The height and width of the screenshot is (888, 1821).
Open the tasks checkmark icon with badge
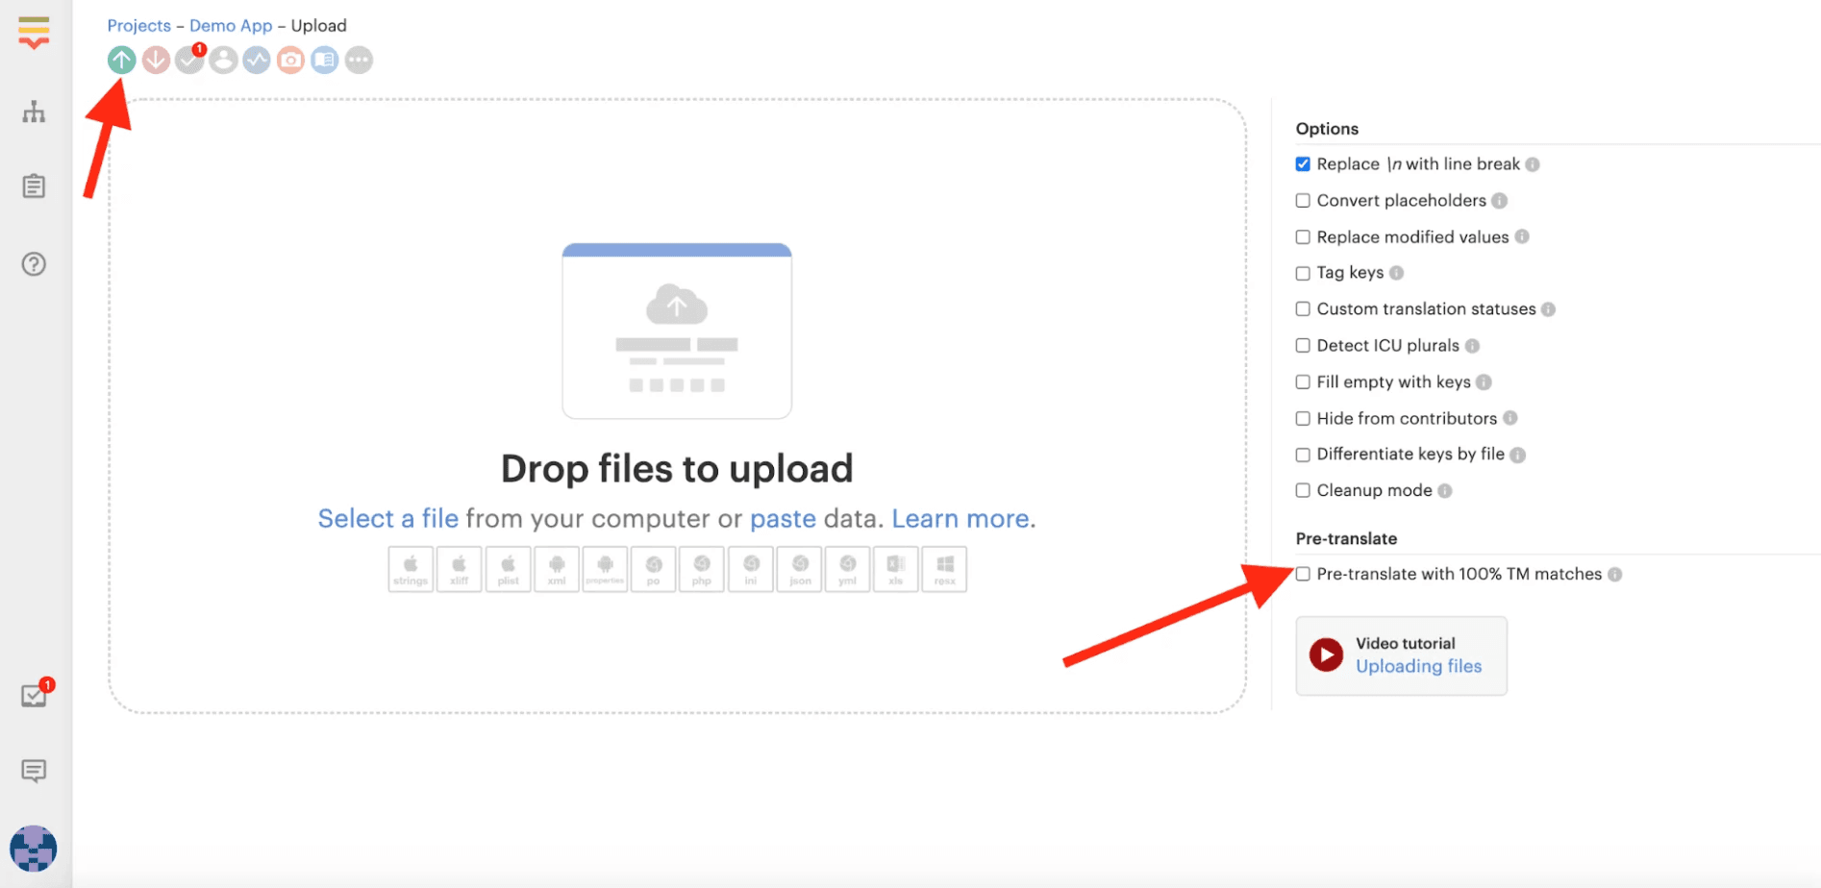click(x=189, y=61)
